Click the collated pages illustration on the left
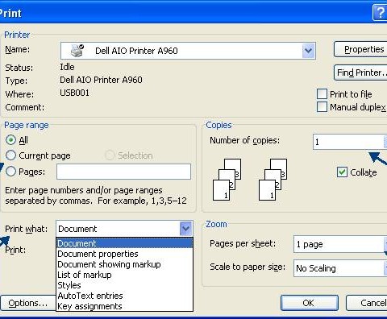 227,180
